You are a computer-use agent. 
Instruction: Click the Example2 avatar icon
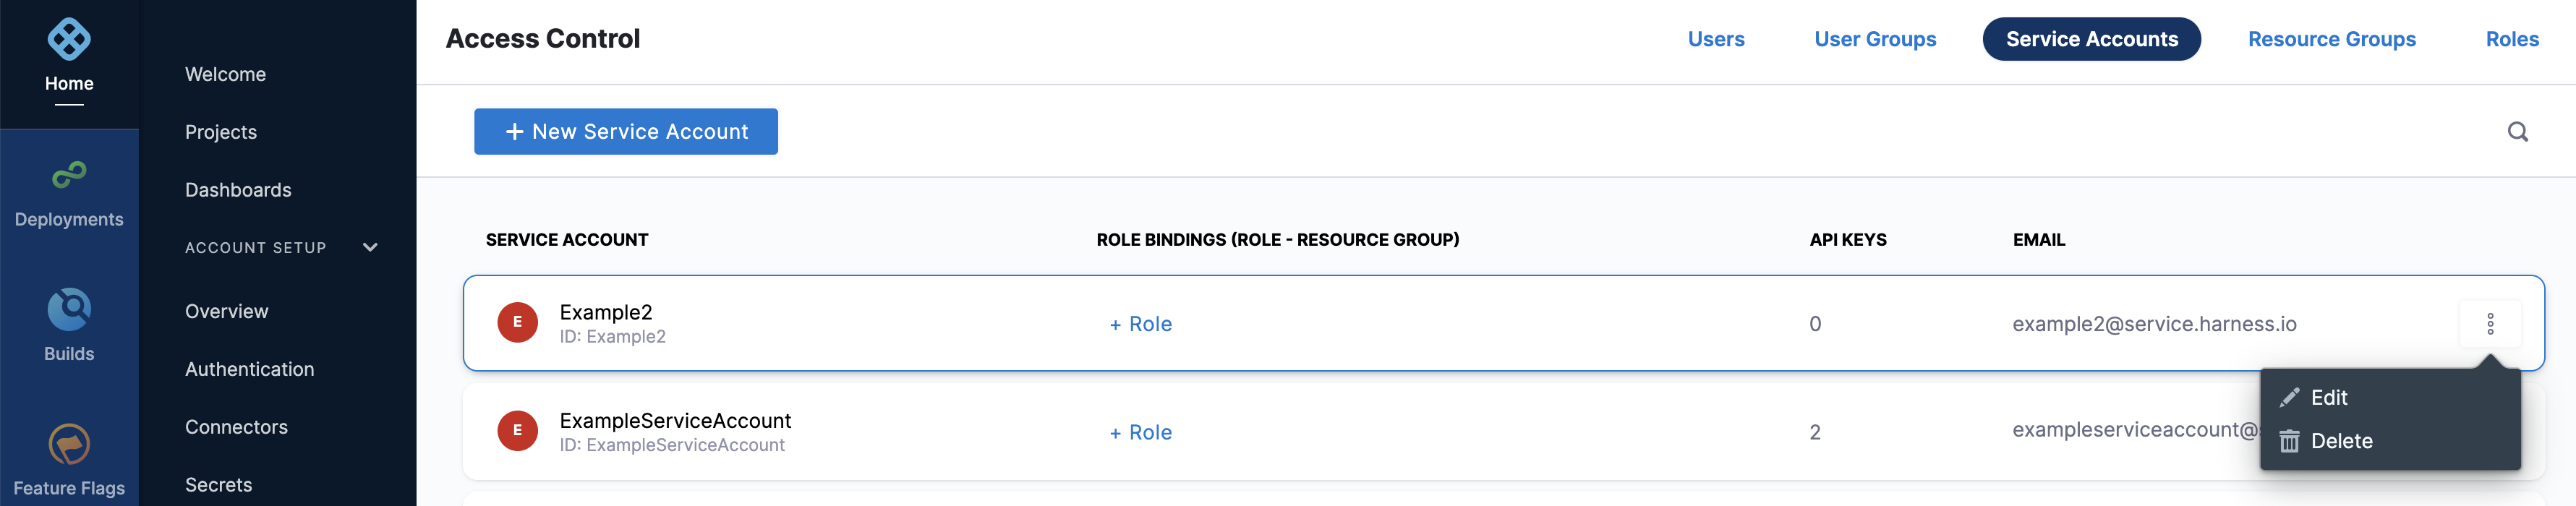coord(517,322)
